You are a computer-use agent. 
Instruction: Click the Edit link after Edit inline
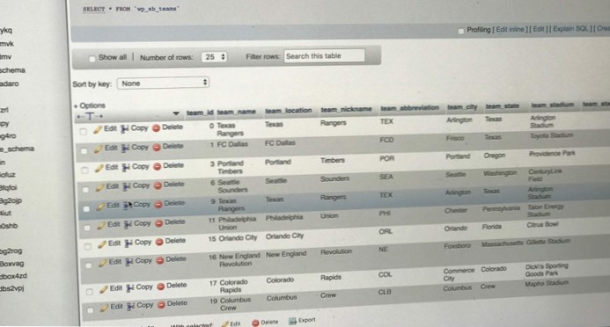[539, 29]
